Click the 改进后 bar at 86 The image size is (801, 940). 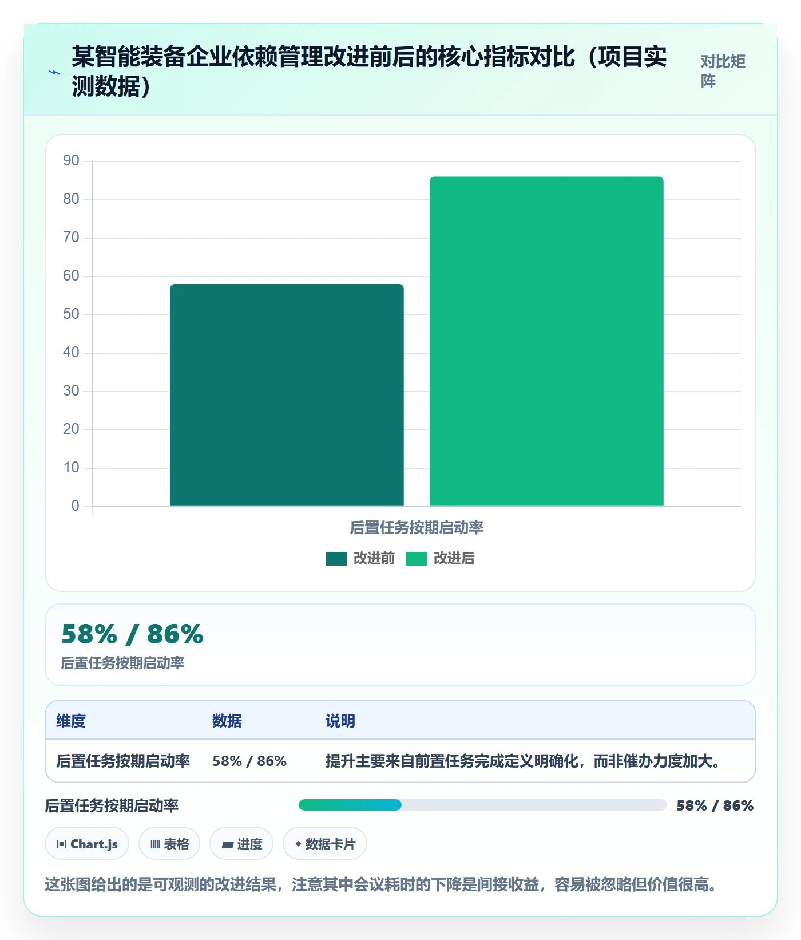pos(546,342)
